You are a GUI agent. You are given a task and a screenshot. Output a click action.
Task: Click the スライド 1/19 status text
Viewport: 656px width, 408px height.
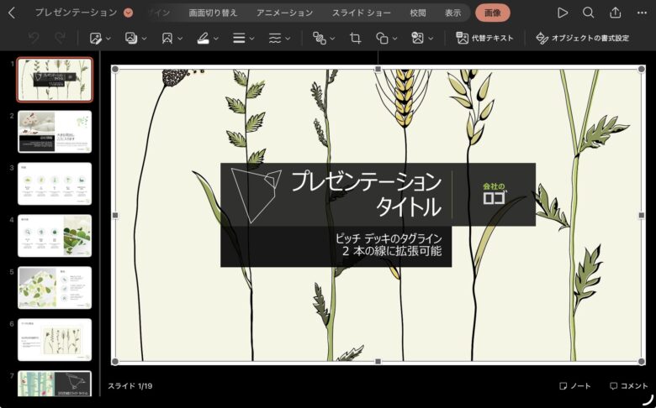[x=130, y=386]
